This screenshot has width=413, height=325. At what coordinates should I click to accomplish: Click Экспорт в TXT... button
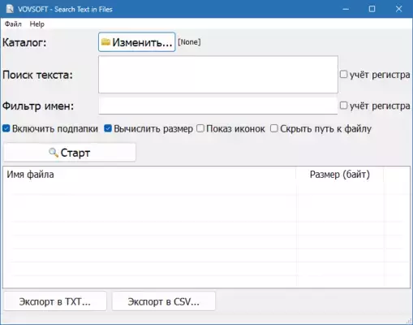pos(55,301)
